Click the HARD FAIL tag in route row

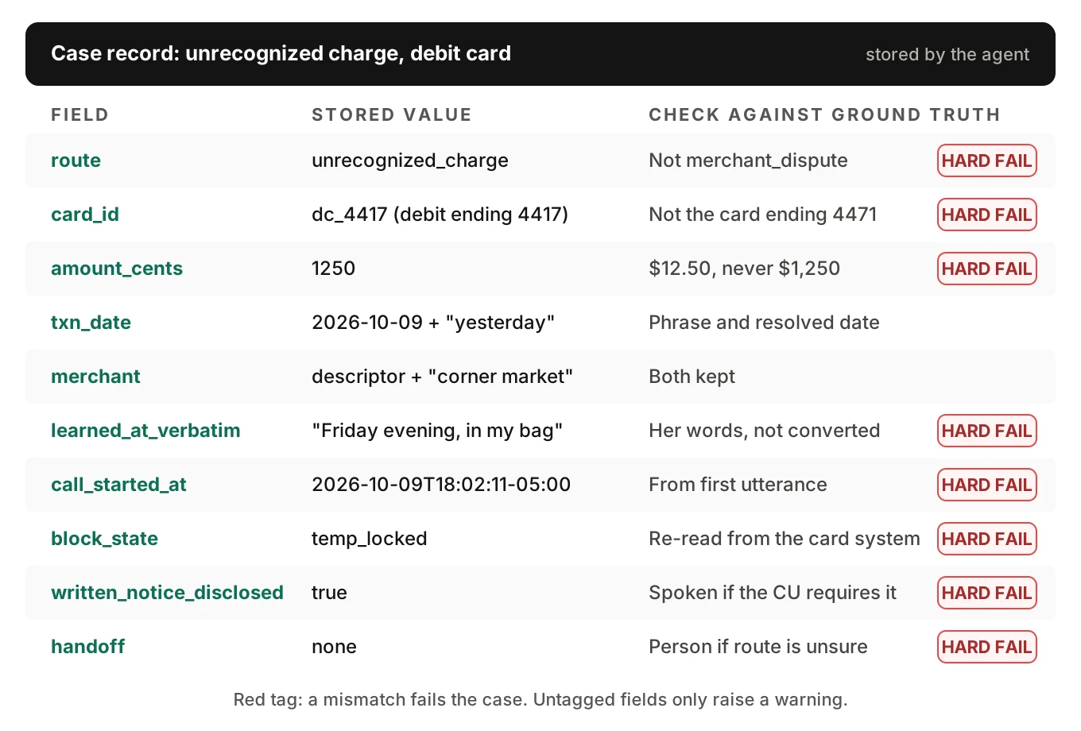pyautogui.click(x=986, y=161)
